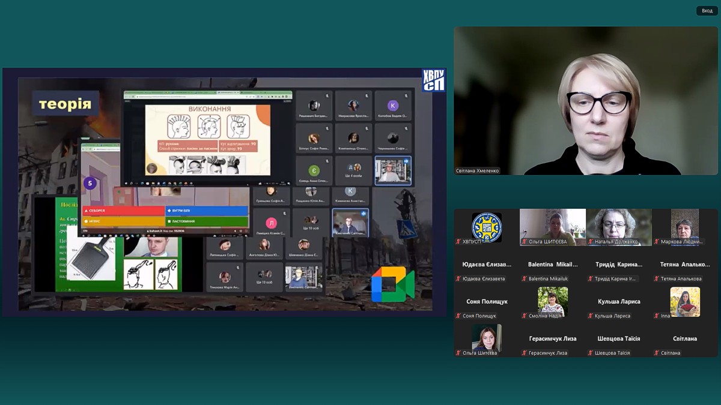Click the large Юдаєва Єлизав… name
The height and width of the screenshot is (405, 721).
click(487, 264)
